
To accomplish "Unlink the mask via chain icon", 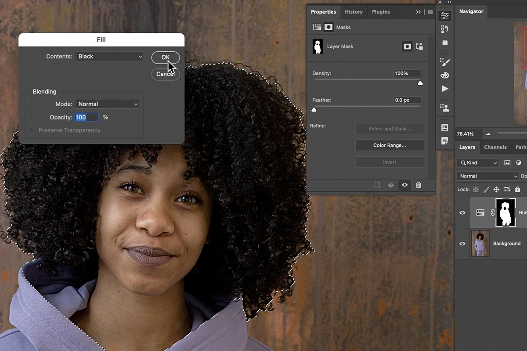I will click(x=492, y=213).
